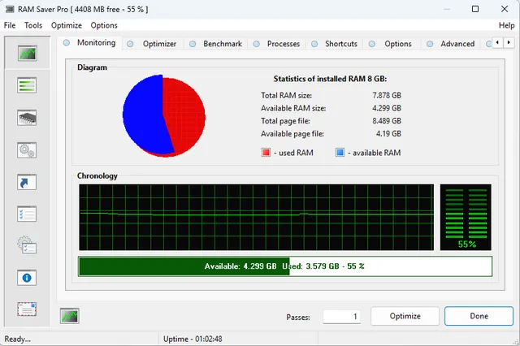Open the File menu
The image size is (520, 346).
[10, 25]
